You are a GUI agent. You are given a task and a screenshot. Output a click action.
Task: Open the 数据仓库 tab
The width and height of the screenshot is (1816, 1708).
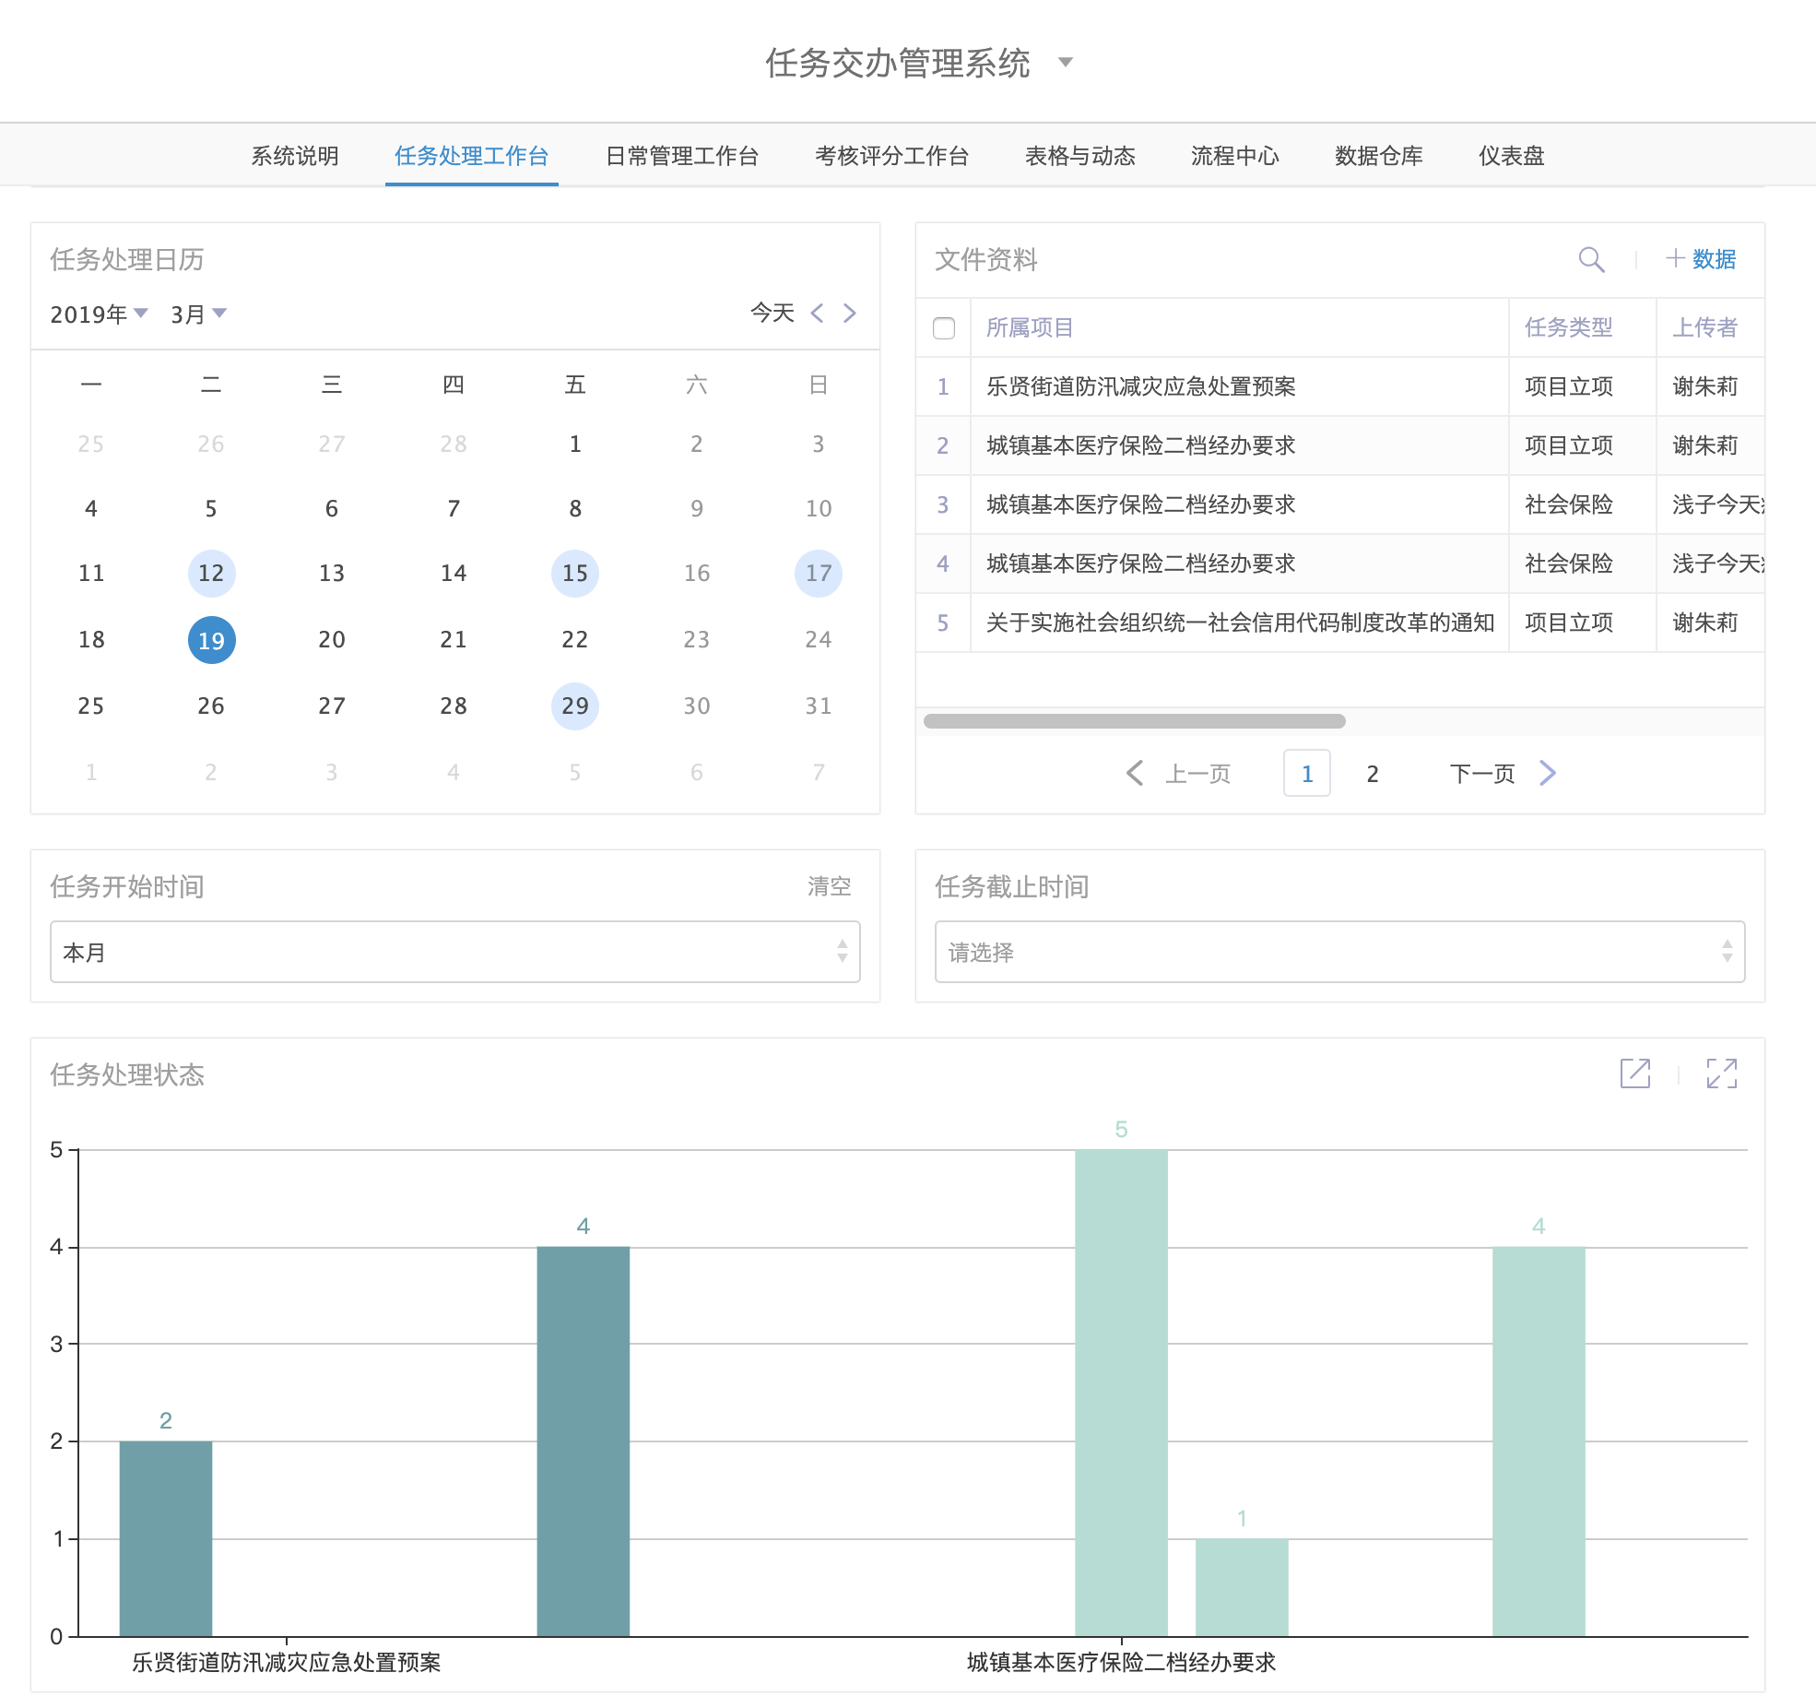coord(1378,156)
